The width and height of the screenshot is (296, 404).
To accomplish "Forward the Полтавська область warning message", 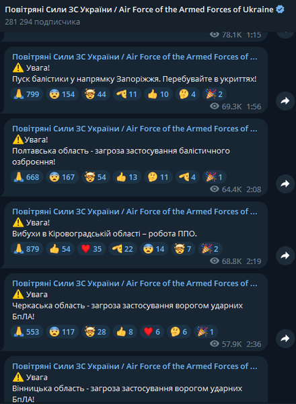I will point(285,184).
